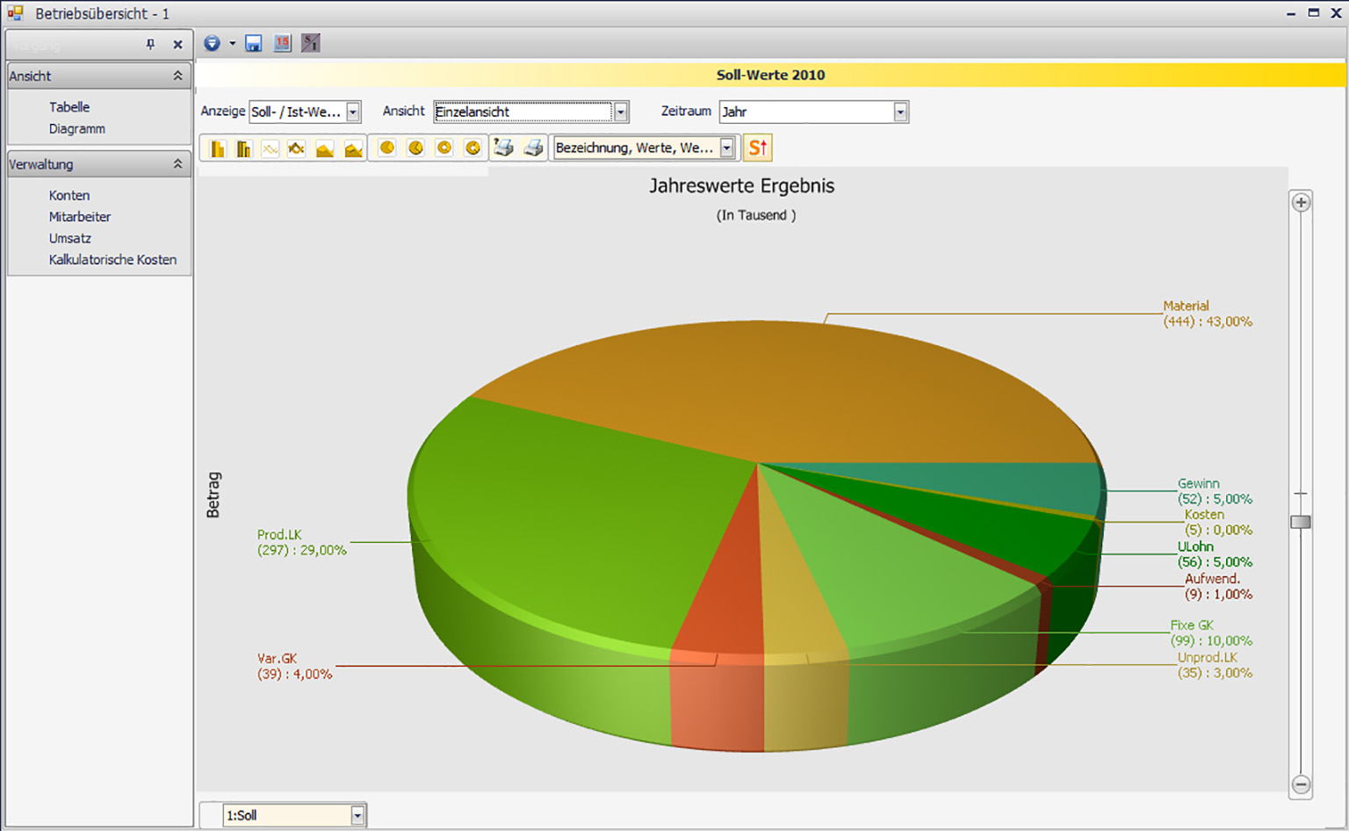Select the first area chart icon
This screenshot has width=1349, height=831.
coord(325,148)
